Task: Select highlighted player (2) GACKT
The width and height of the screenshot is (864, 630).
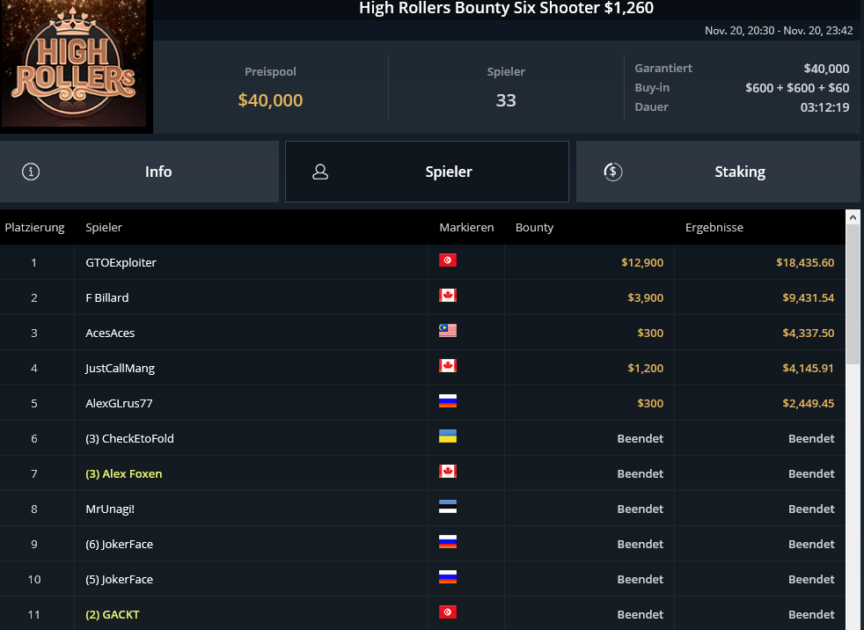Action: pos(113,614)
